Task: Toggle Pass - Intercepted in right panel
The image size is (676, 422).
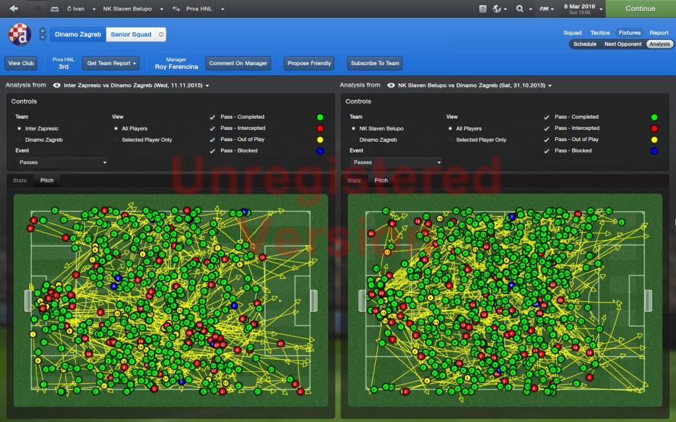Action: [545, 129]
